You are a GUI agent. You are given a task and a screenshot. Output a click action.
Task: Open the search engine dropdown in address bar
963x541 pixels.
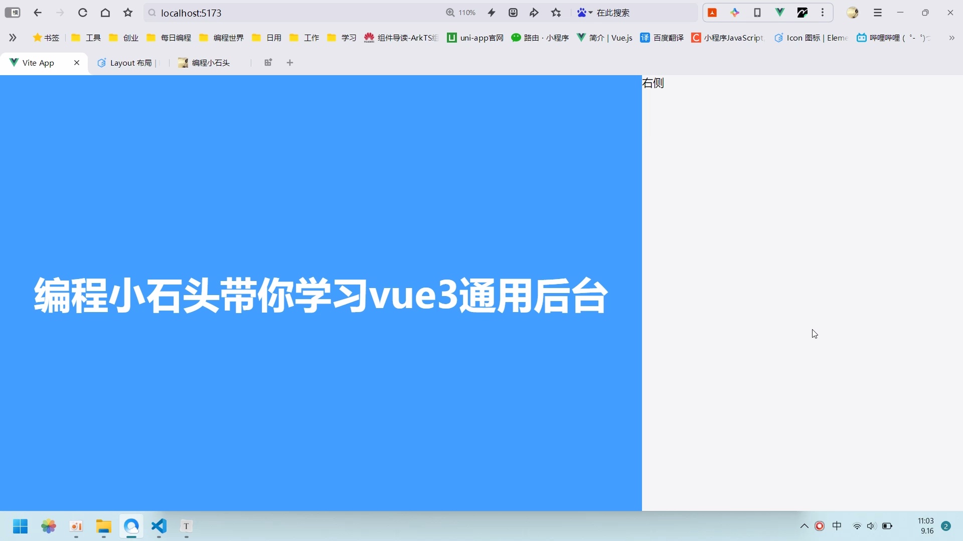584,13
